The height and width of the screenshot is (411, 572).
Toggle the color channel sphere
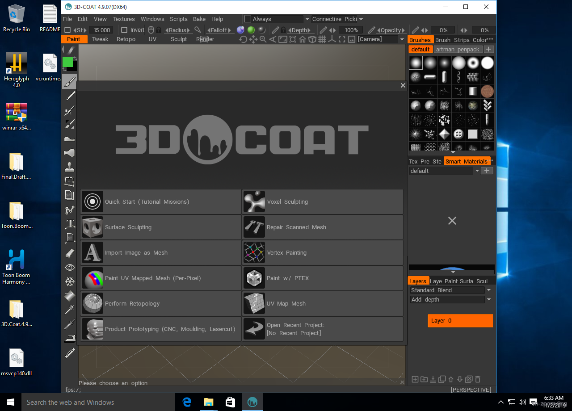240,30
